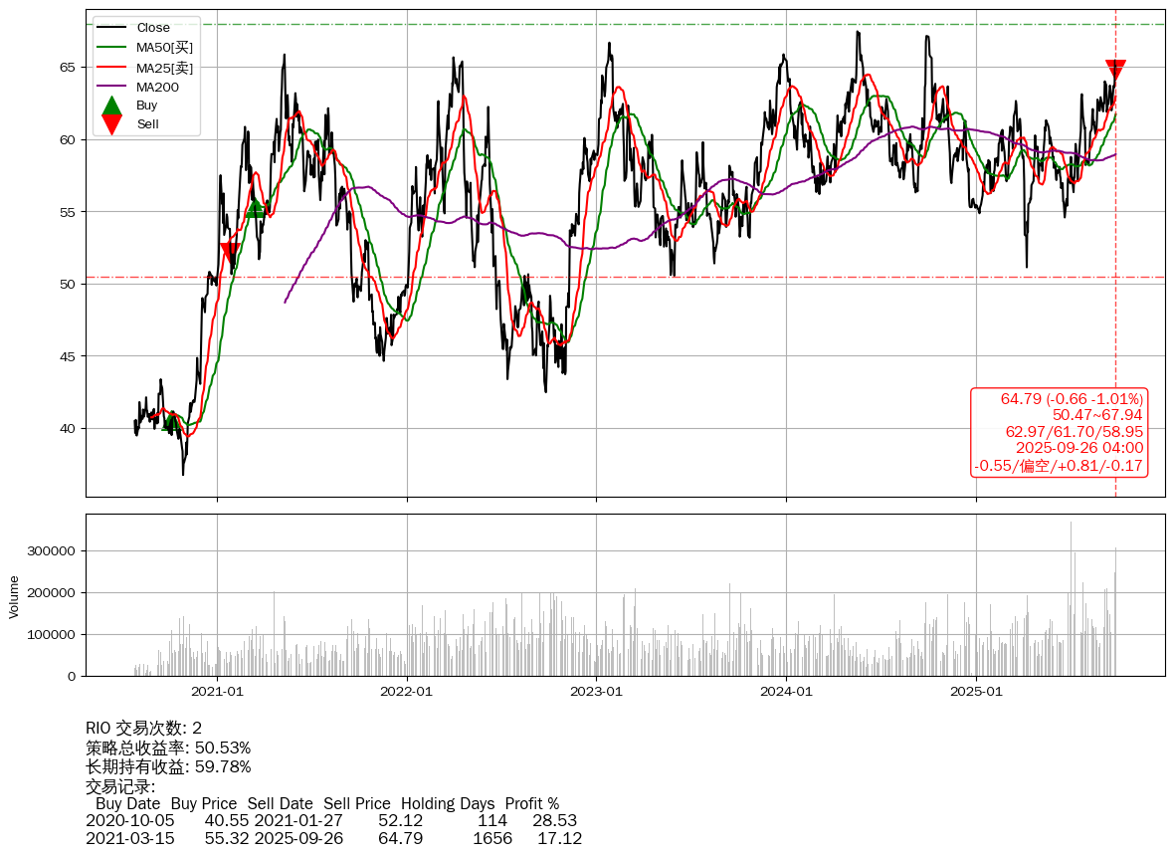Select the 2020-10-05 buy date in the trade record
The image size is (1174, 856).
click(x=130, y=821)
